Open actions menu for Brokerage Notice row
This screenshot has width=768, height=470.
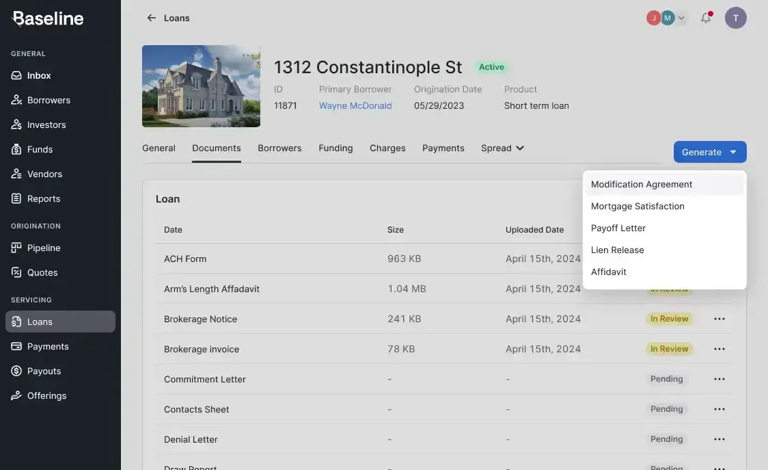click(x=719, y=319)
